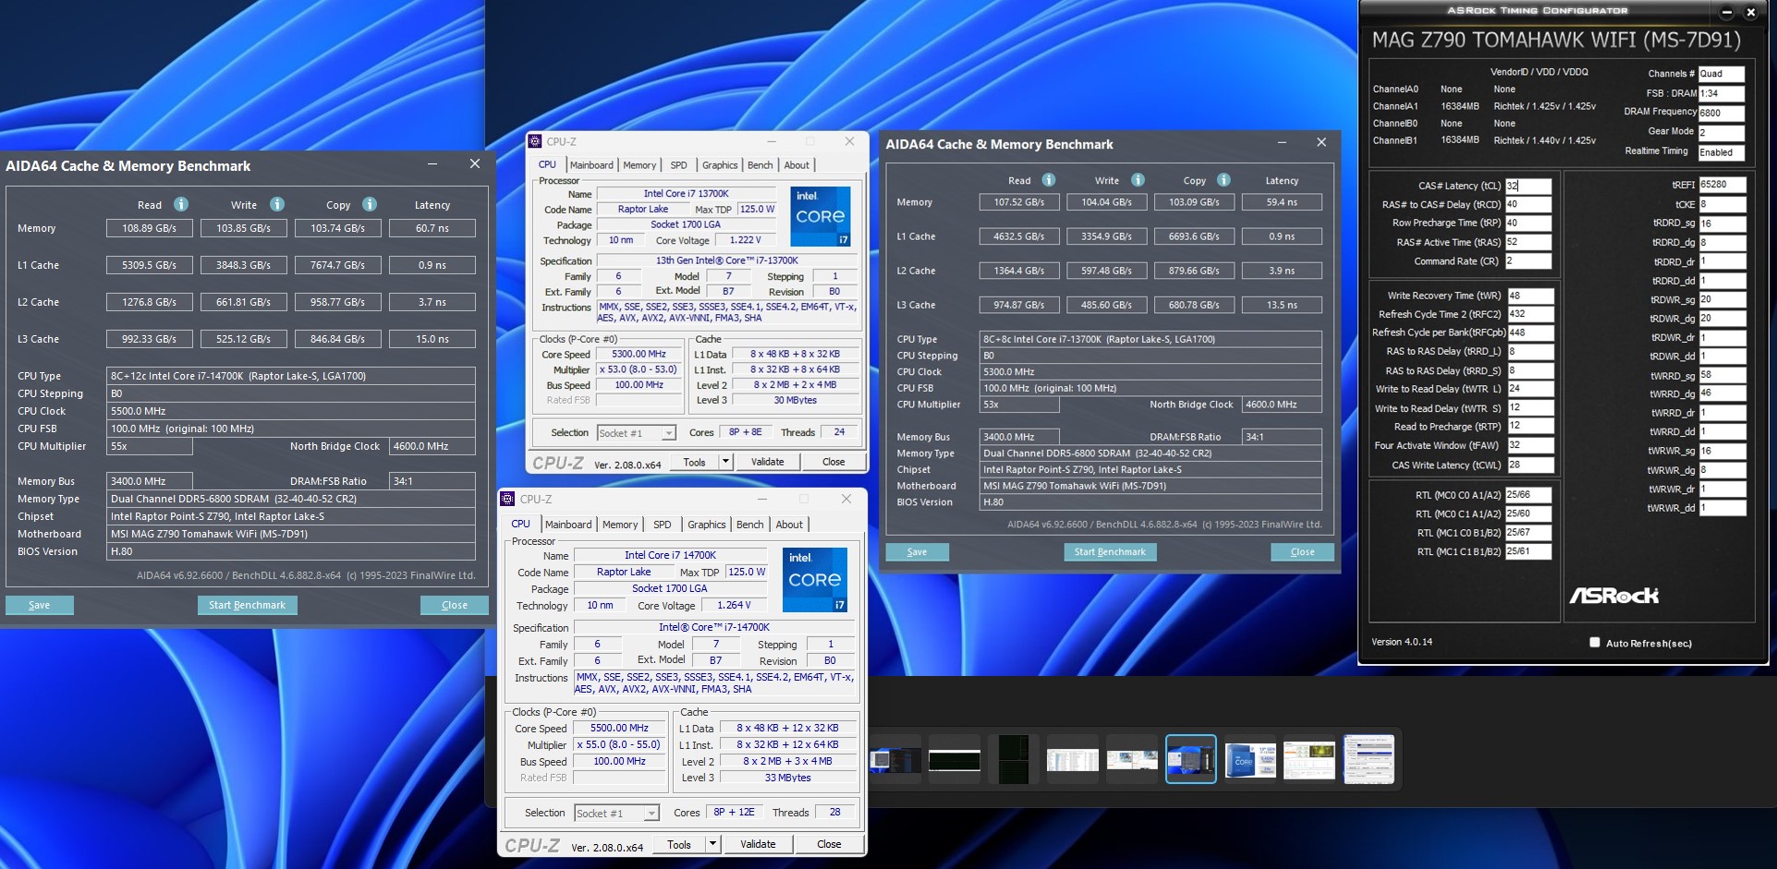Click the Copy info icon in right AIDA64 window
Viewport: 1777px width, 869px height.
coord(1223,180)
